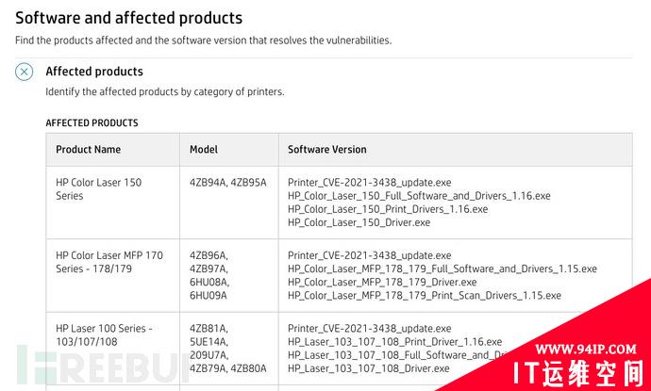Select the Software Version column header
This screenshot has height=391, width=651.
click(327, 149)
